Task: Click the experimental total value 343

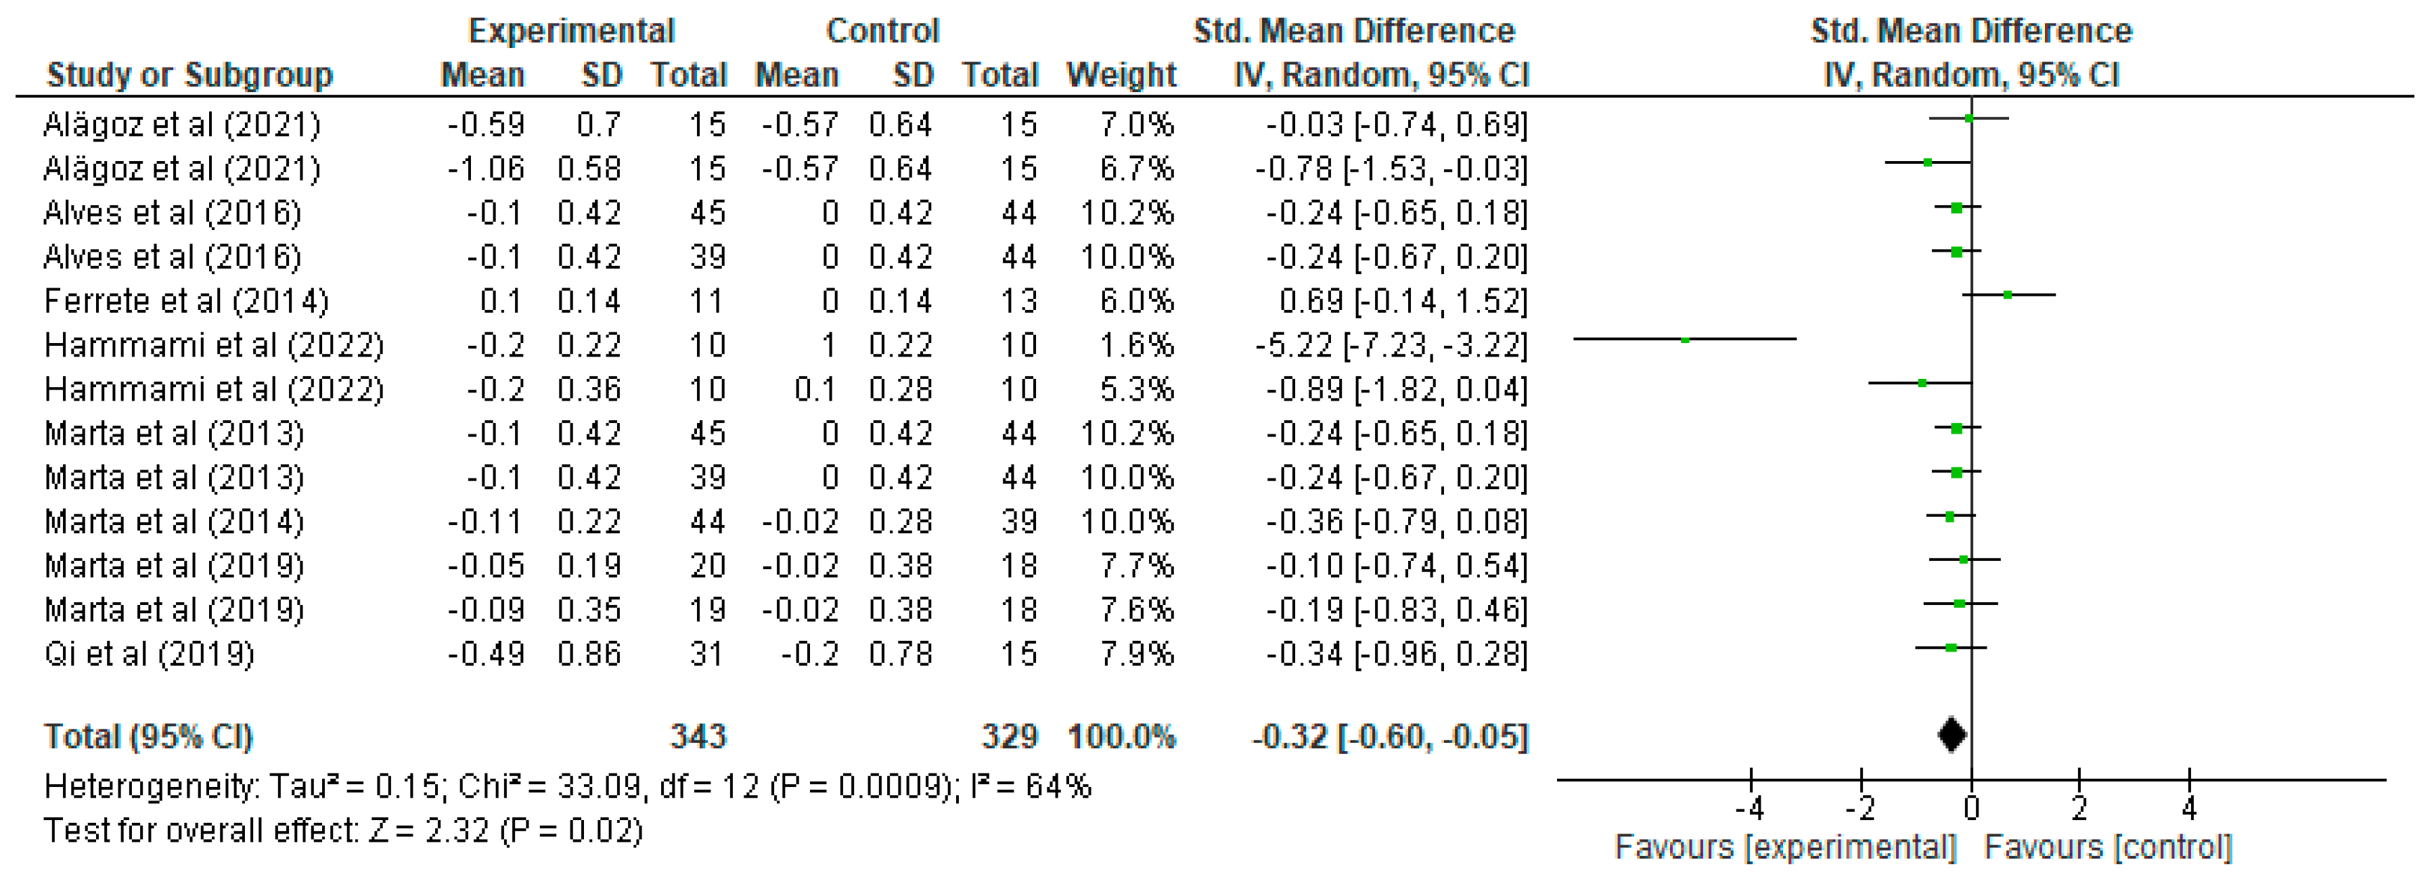Action: (698, 736)
